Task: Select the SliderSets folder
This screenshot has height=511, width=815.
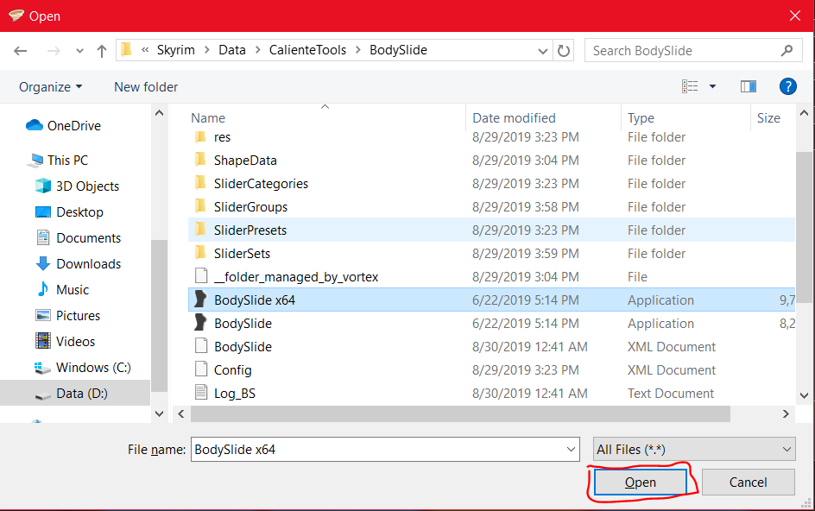Action: [491, 253]
